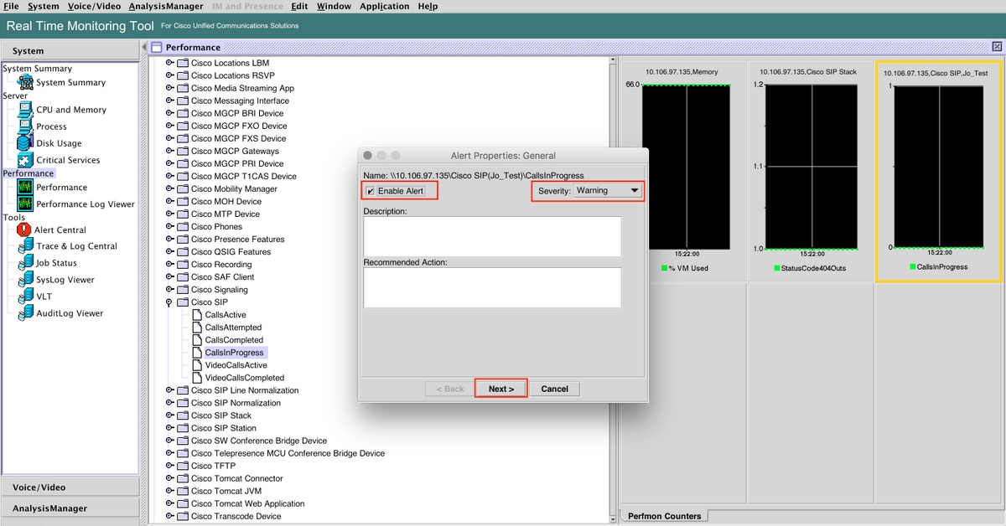Open Disk Usage icon
The height and width of the screenshot is (526, 1006).
pos(25,143)
